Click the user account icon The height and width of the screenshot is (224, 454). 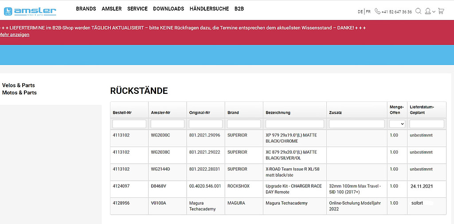click(428, 12)
